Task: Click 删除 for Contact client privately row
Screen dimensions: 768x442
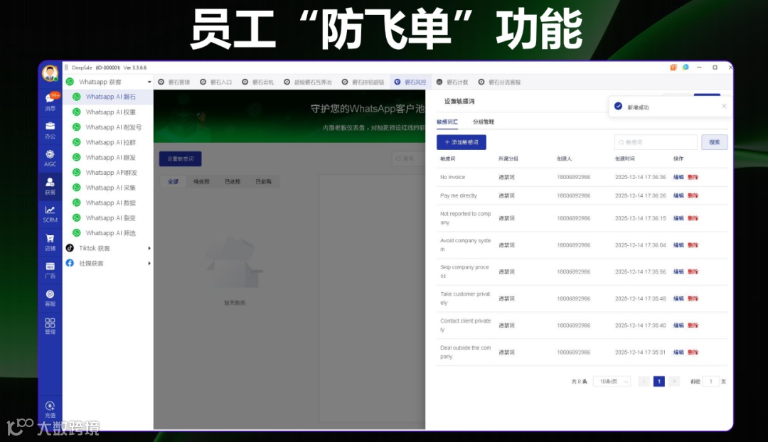Action: pyautogui.click(x=693, y=325)
